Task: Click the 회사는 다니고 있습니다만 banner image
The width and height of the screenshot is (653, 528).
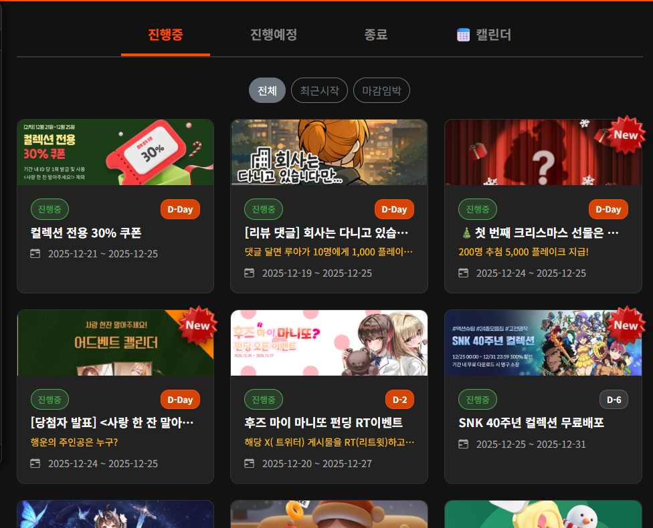Action: point(329,152)
